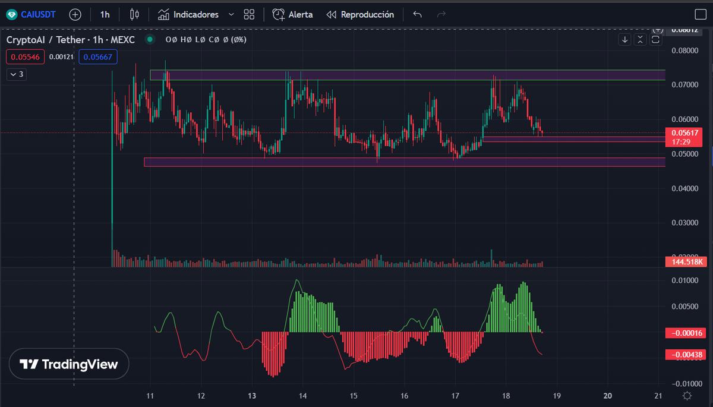The image size is (713, 407).
Task: Click the 0.01000 indicator scale label
Action: [684, 280]
